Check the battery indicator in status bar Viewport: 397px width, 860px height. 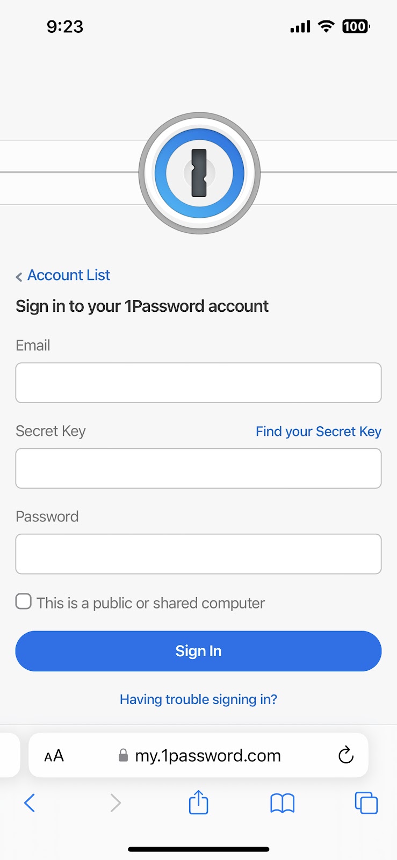356,26
